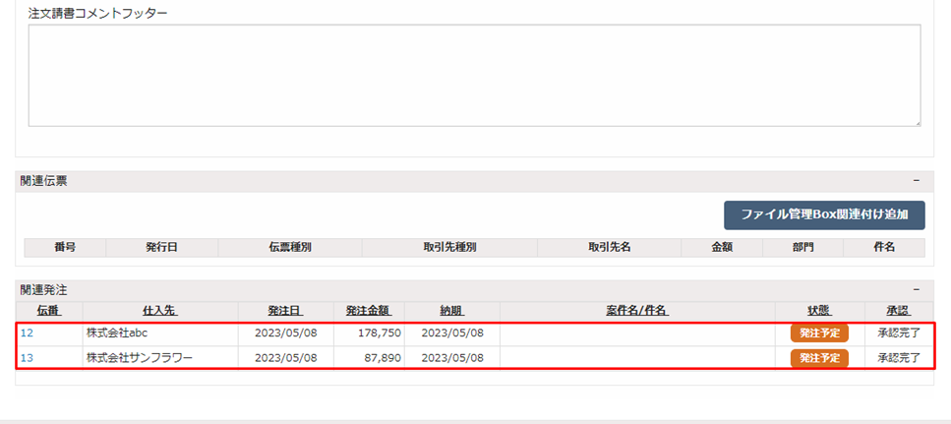The width and height of the screenshot is (951, 424).
Task: Click 発注予定 badge for 株式会社サンフラワー
Action: [819, 358]
